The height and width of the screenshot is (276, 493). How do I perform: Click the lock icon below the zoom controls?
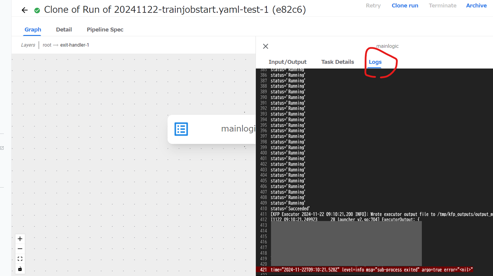coord(20,269)
